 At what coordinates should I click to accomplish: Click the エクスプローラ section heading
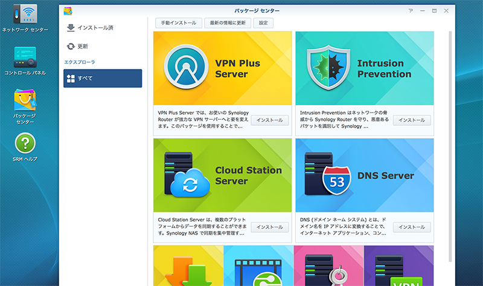pyautogui.click(x=80, y=62)
